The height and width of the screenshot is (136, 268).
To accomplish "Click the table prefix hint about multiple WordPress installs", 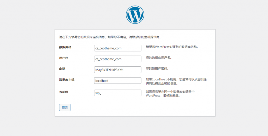I will coord(170,94).
